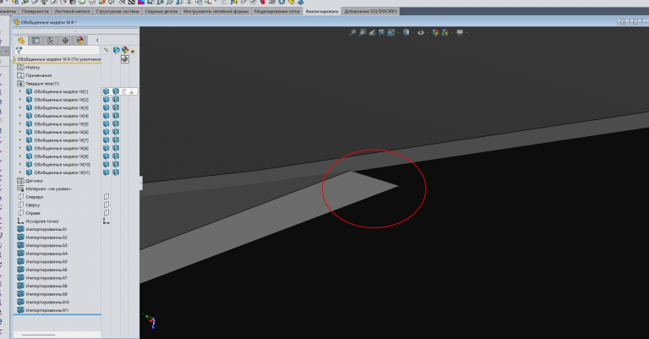Expand body Обобщенные модели 16[4]
649x339 pixels.
pos(20,116)
